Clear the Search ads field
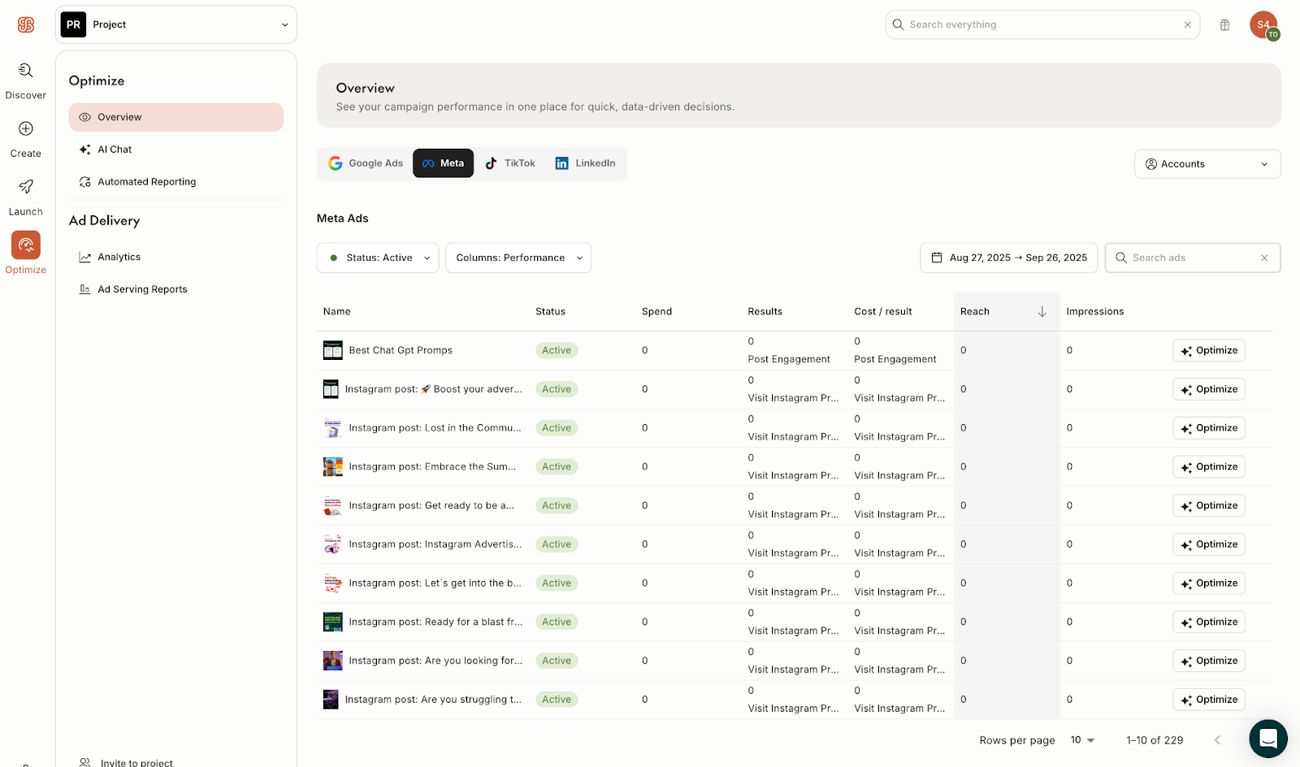1300x767 pixels. pyautogui.click(x=1264, y=258)
